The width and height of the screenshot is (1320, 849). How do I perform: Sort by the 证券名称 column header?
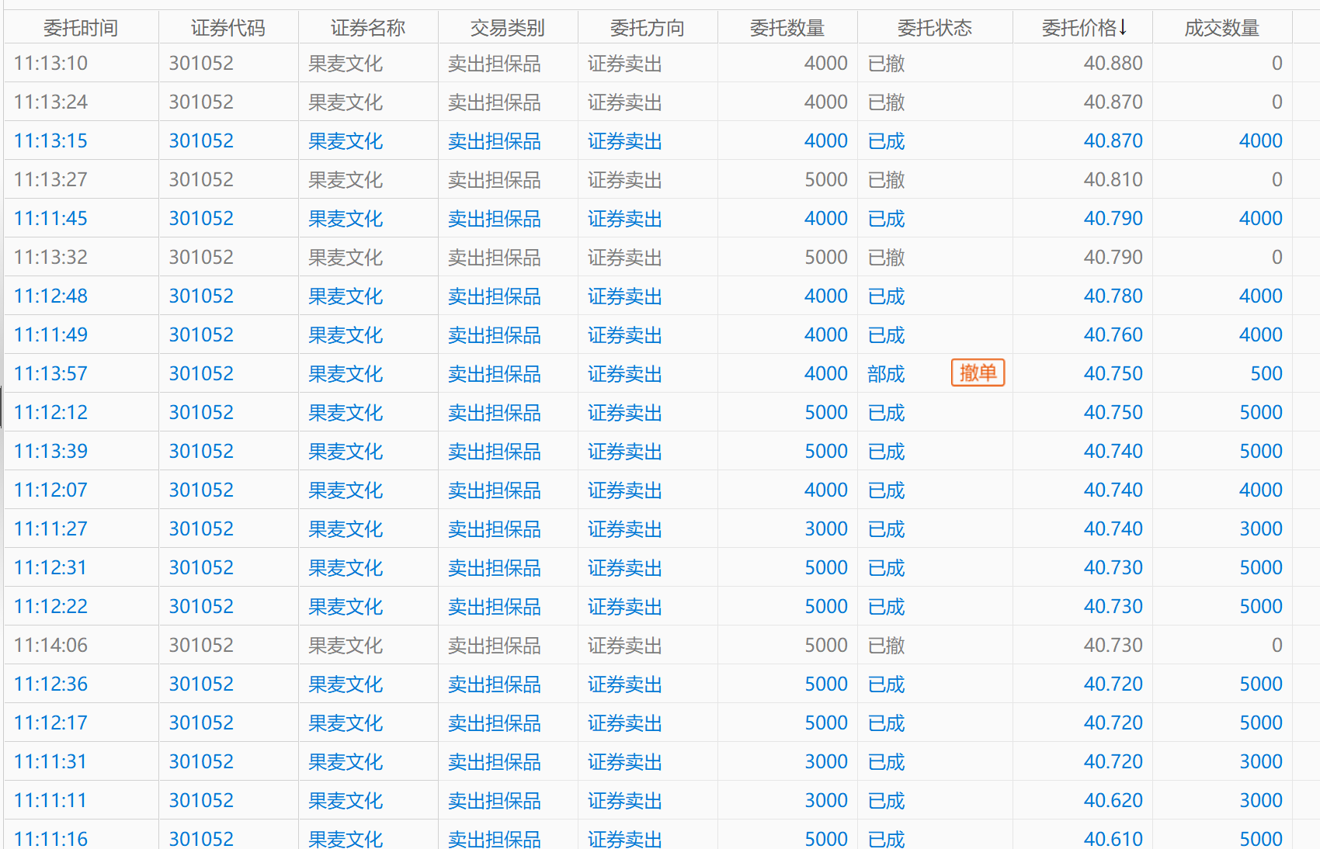pyautogui.click(x=368, y=28)
